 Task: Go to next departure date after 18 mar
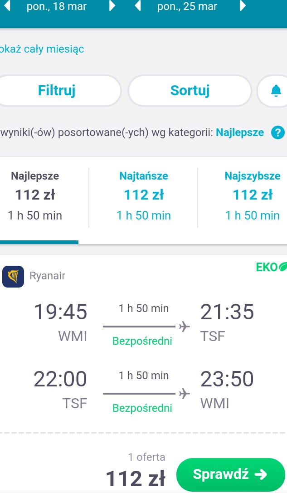tap(112, 6)
